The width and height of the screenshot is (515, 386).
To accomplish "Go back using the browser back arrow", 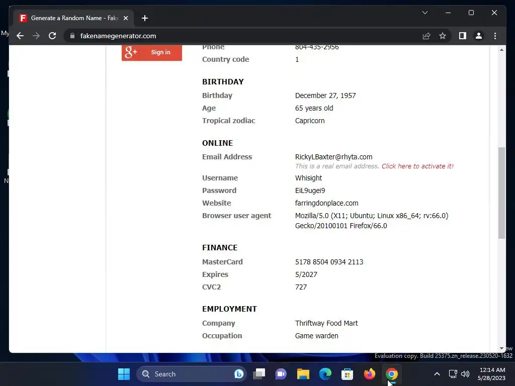I will coord(20,36).
